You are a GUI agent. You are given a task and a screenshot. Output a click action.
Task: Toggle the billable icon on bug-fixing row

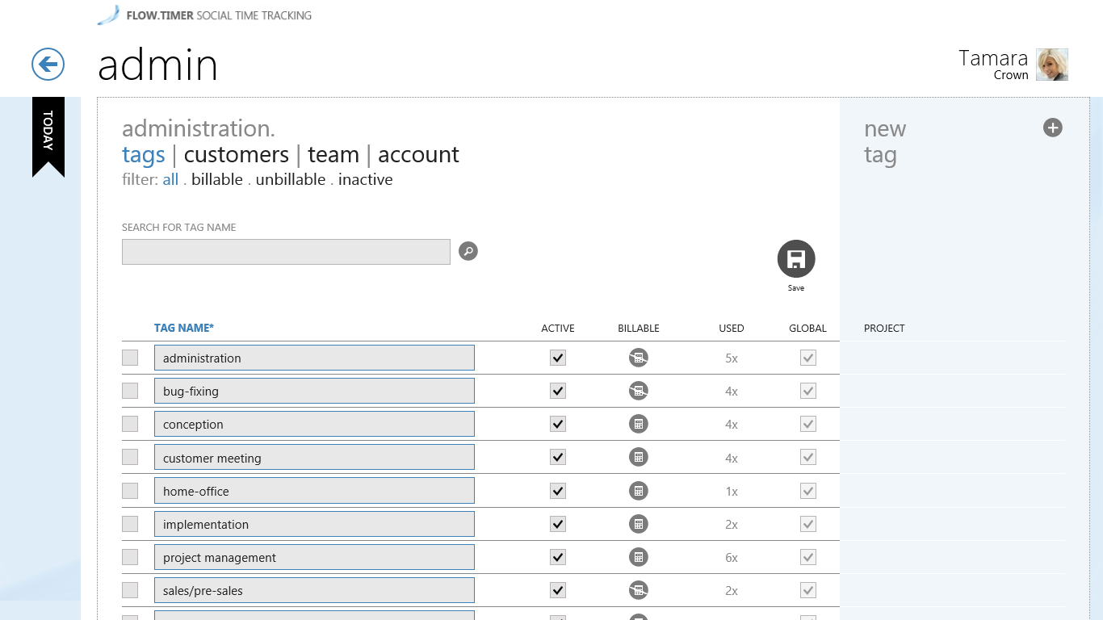tap(638, 390)
